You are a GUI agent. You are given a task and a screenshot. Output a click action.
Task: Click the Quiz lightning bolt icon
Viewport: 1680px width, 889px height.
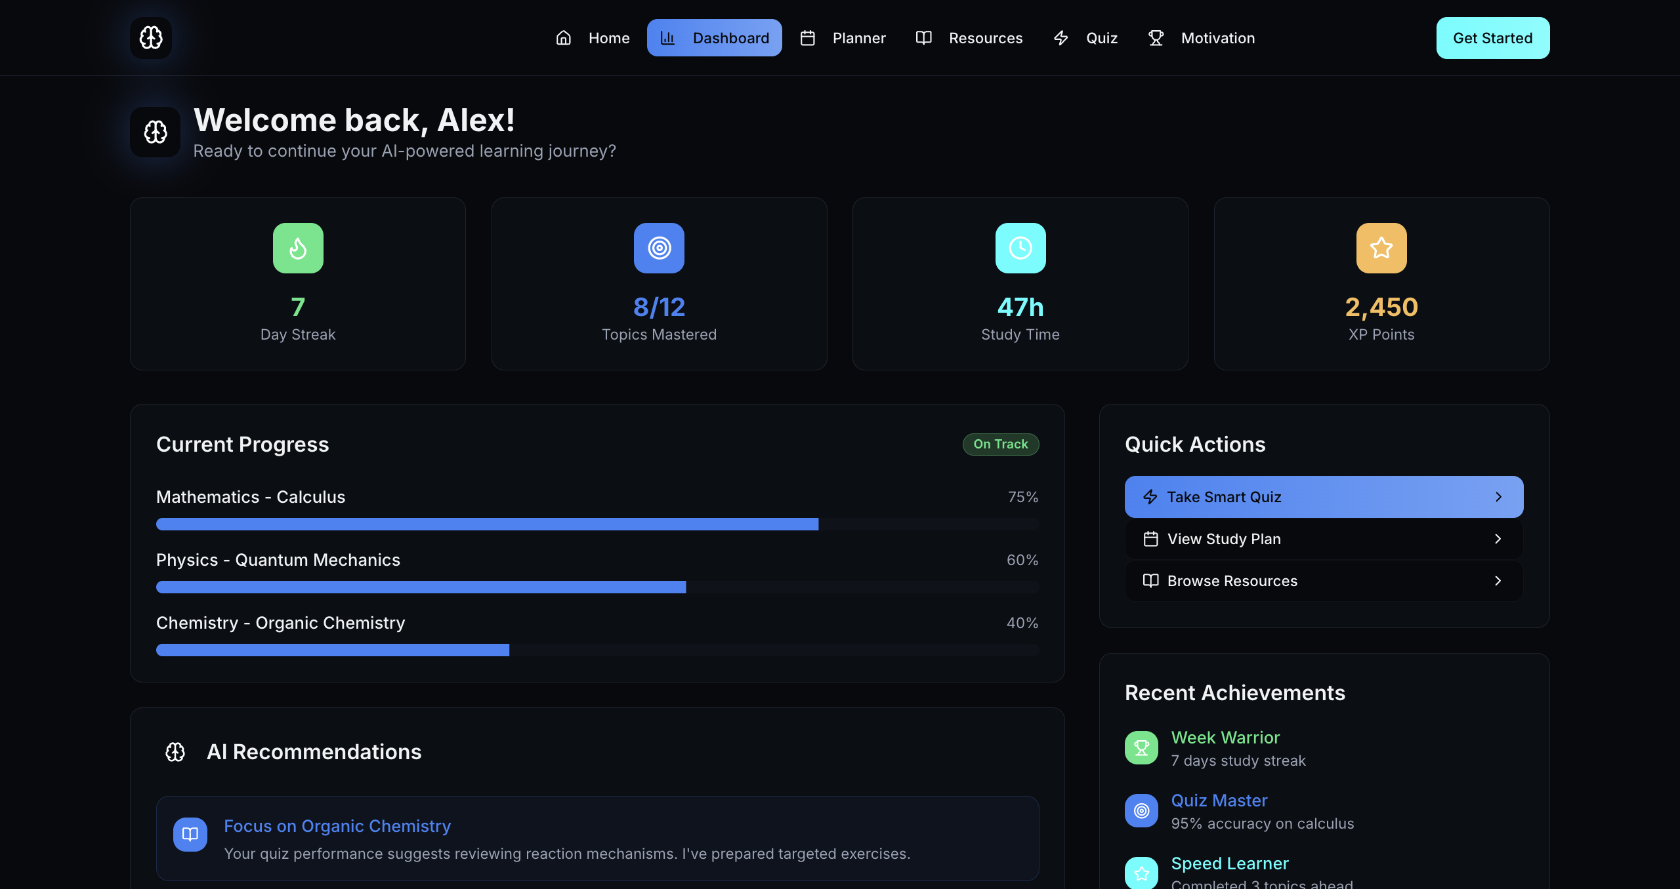pos(1061,38)
